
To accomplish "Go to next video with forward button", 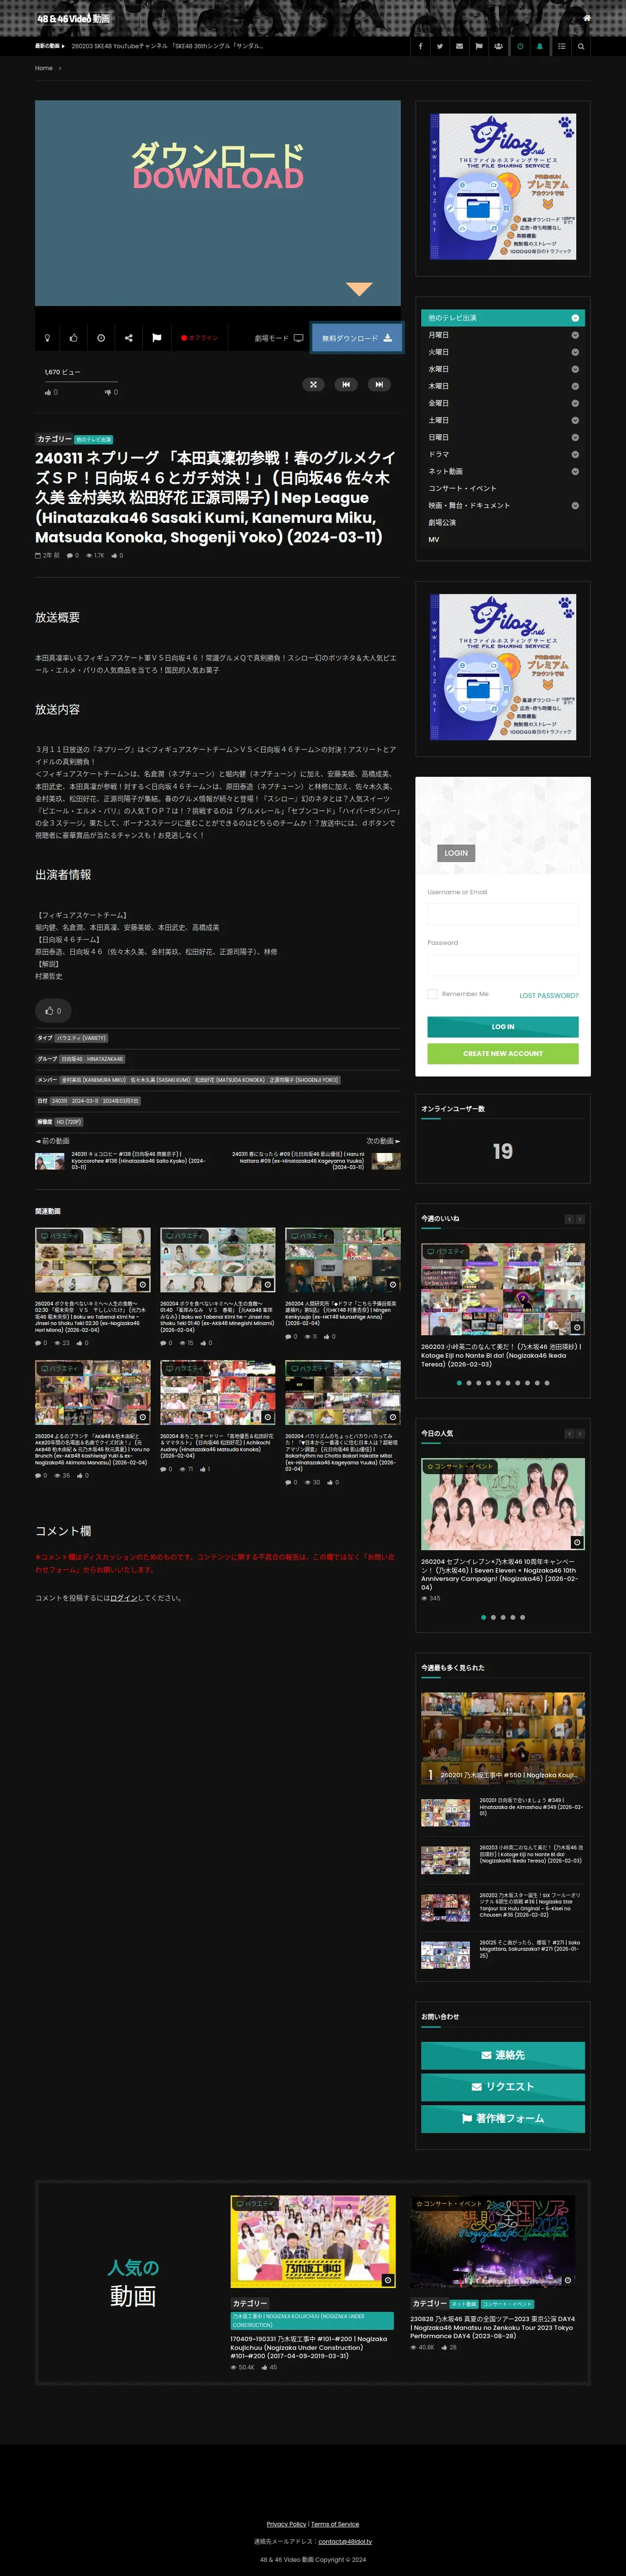I will 378,384.
